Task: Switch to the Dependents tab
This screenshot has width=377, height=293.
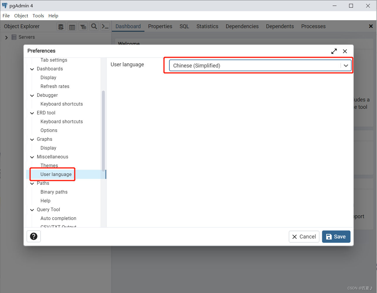Action: 280,26
